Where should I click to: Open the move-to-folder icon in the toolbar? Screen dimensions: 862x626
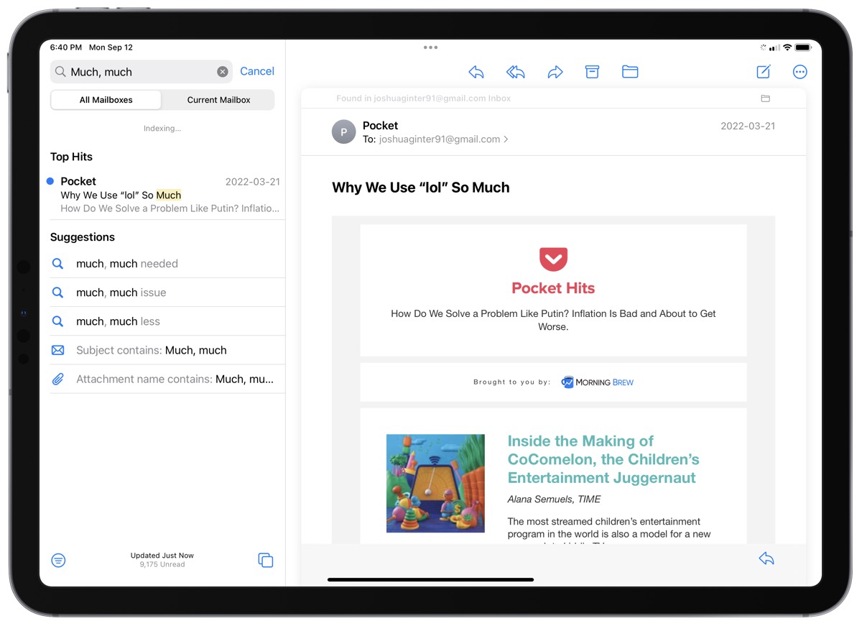(x=630, y=71)
